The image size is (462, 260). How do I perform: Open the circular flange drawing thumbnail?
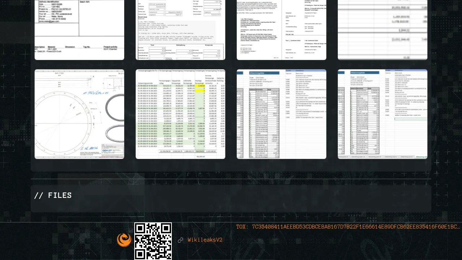pyautogui.click(x=79, y=114)
